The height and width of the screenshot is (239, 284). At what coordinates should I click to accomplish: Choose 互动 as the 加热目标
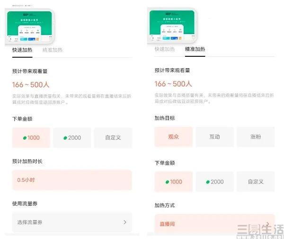(x=214, y=137)
